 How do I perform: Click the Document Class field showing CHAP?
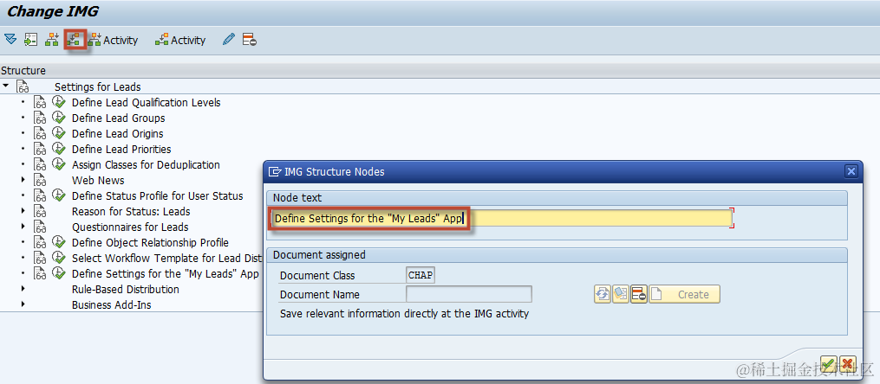tap(420, 275)
